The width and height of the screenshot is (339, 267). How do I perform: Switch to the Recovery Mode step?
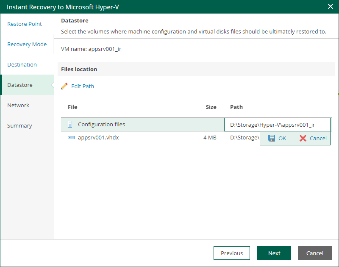[x=27, y=44]
